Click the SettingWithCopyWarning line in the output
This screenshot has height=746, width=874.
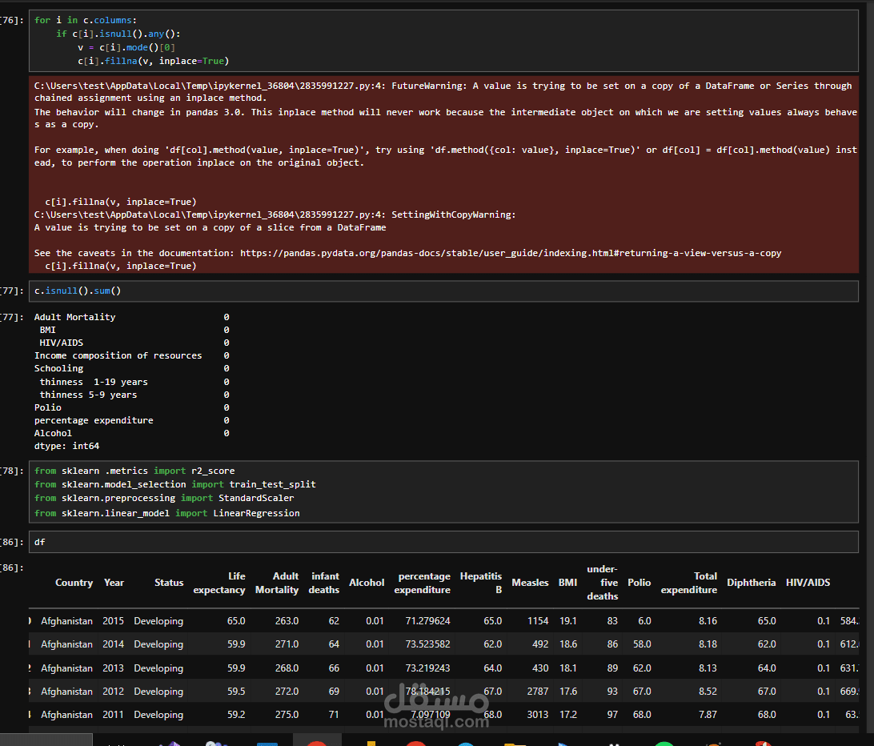tap(275, 215)
